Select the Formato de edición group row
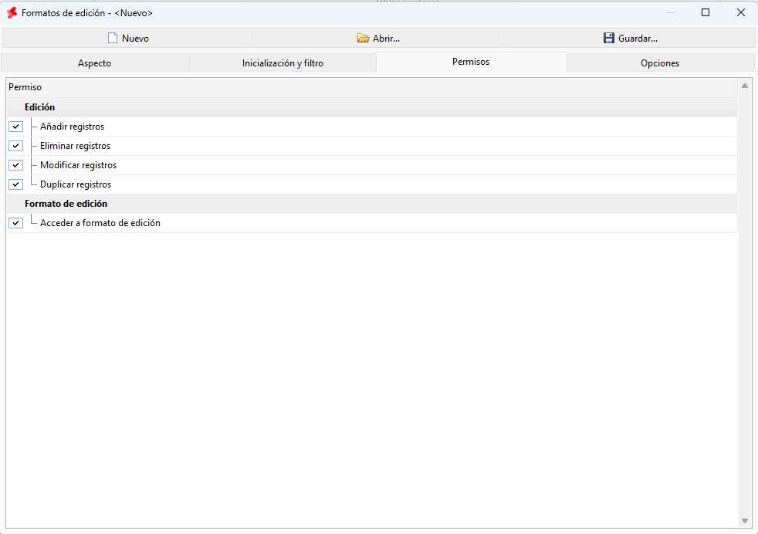758x534 pixels. [x=372, y=204]
